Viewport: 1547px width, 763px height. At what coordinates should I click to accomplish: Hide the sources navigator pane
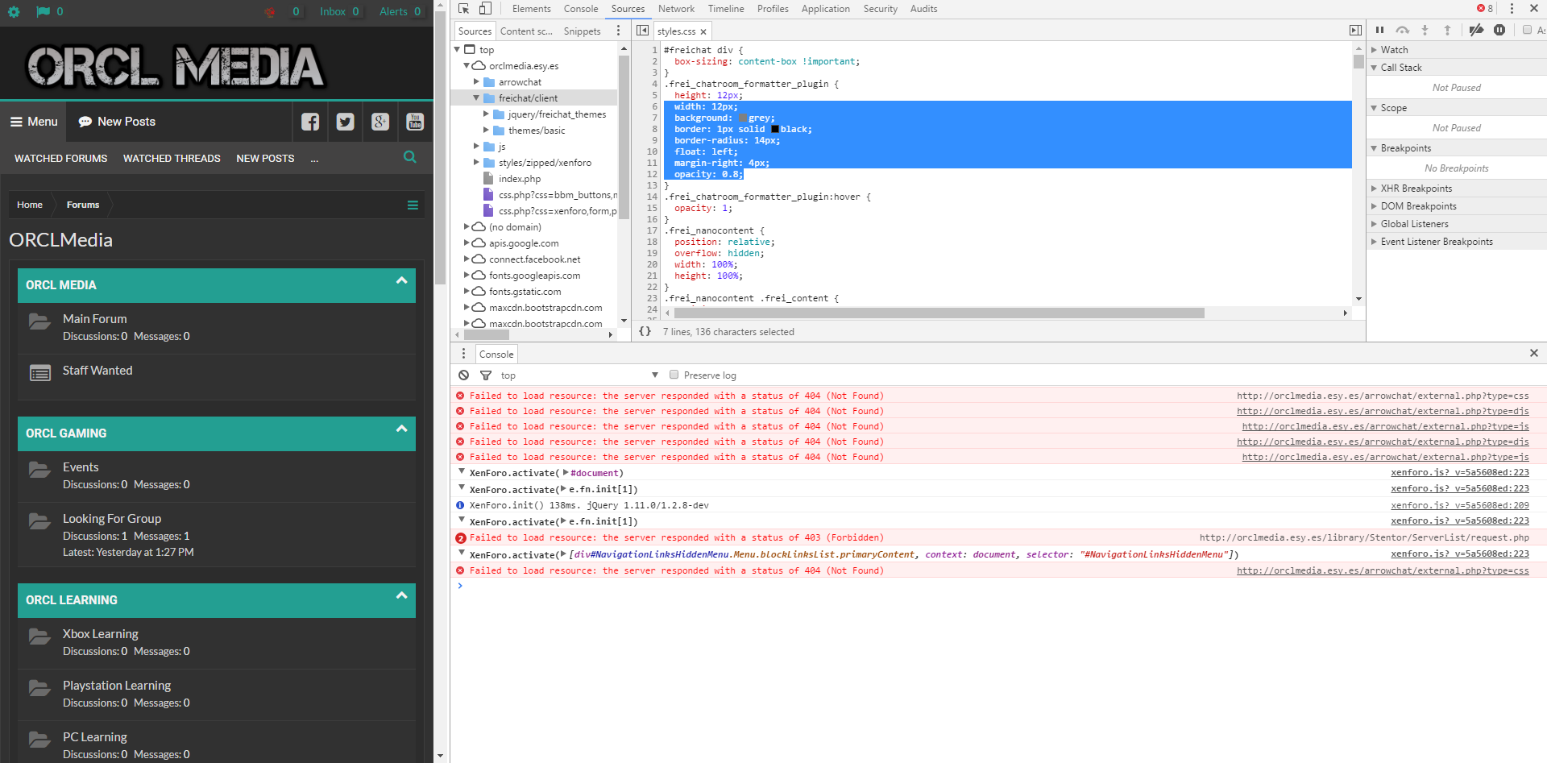click(x=642, y=31)
